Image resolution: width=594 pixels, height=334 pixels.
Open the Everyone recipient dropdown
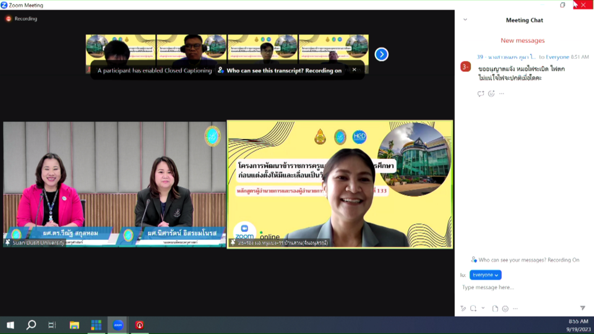point(485,275)
